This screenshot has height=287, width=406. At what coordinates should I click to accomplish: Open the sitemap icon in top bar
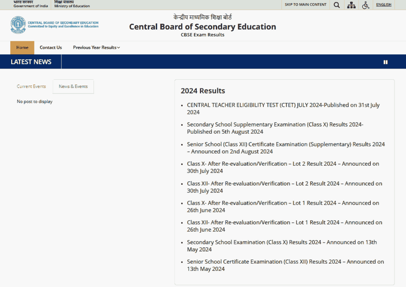pyautogui.click(x=351, y=5)
